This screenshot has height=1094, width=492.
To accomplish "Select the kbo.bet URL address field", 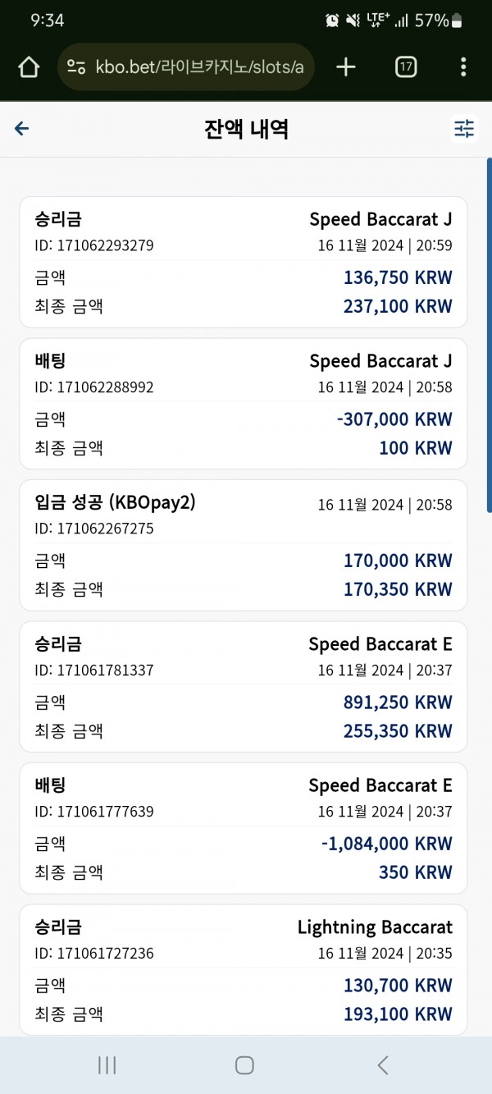I will click(x=186, y=67).
